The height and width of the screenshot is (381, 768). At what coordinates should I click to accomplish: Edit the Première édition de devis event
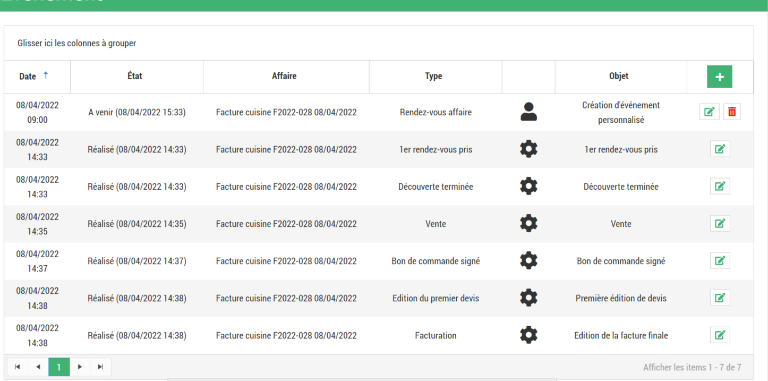(720, 298)
